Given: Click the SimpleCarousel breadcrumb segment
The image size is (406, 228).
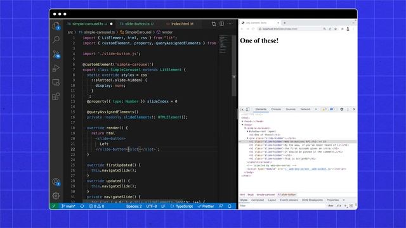Looking at the screenshot, I should [x=136, y=32].
